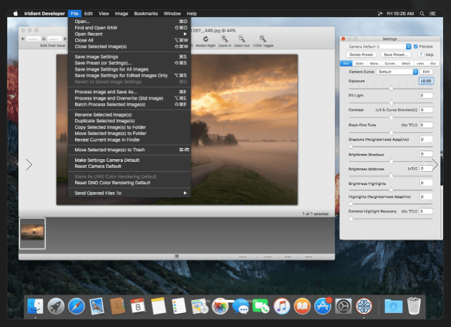Open Calendar icon in the dock

click(x=138, y=306)
